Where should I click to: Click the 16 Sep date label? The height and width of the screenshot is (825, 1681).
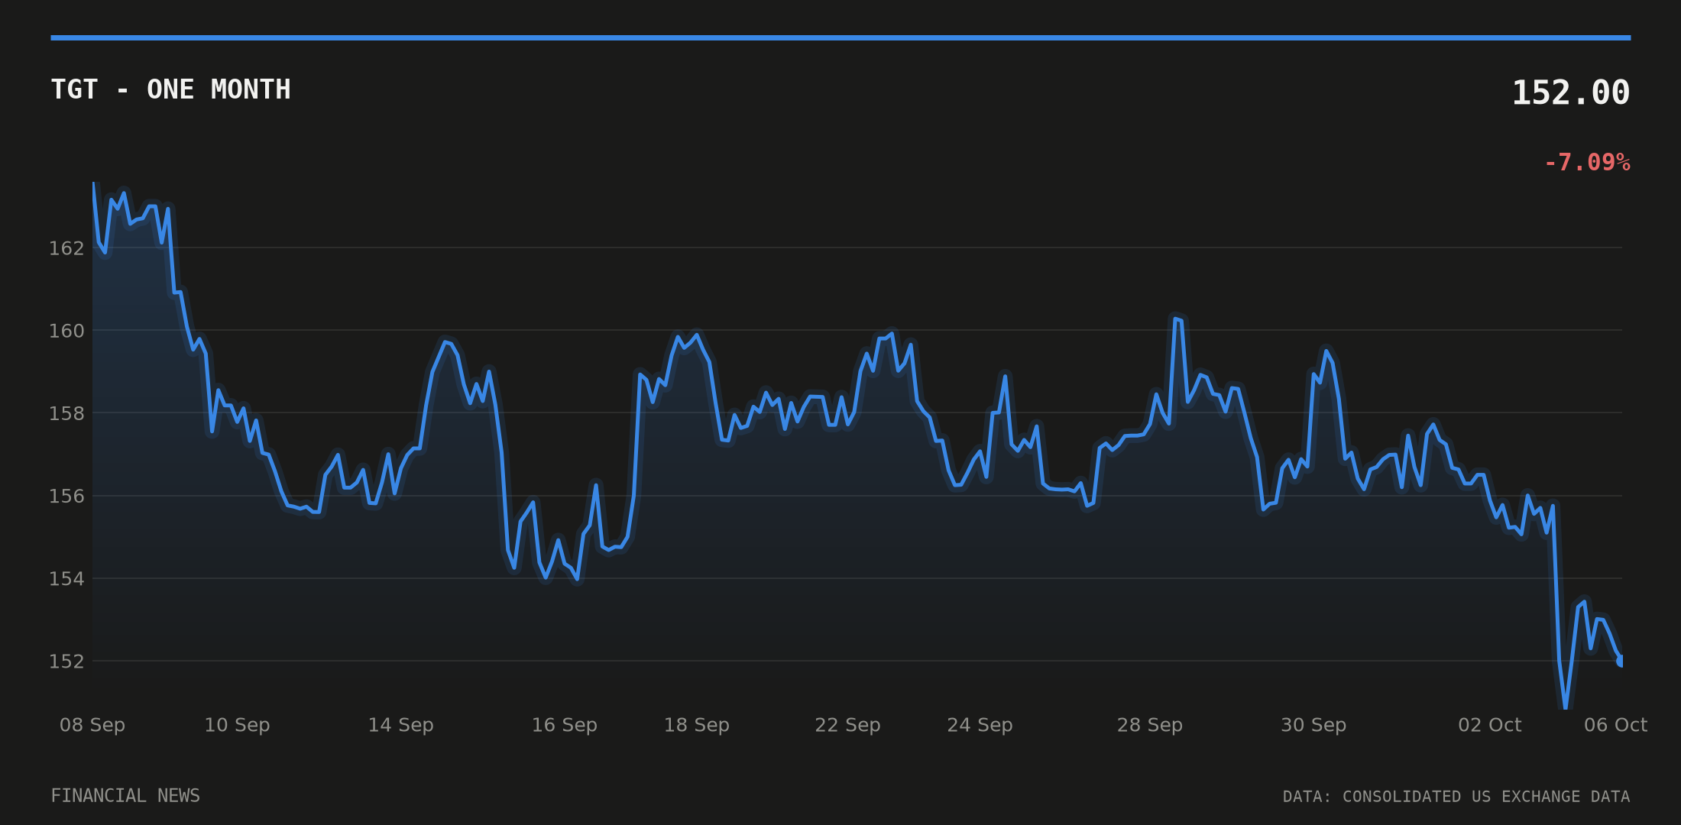564,725
